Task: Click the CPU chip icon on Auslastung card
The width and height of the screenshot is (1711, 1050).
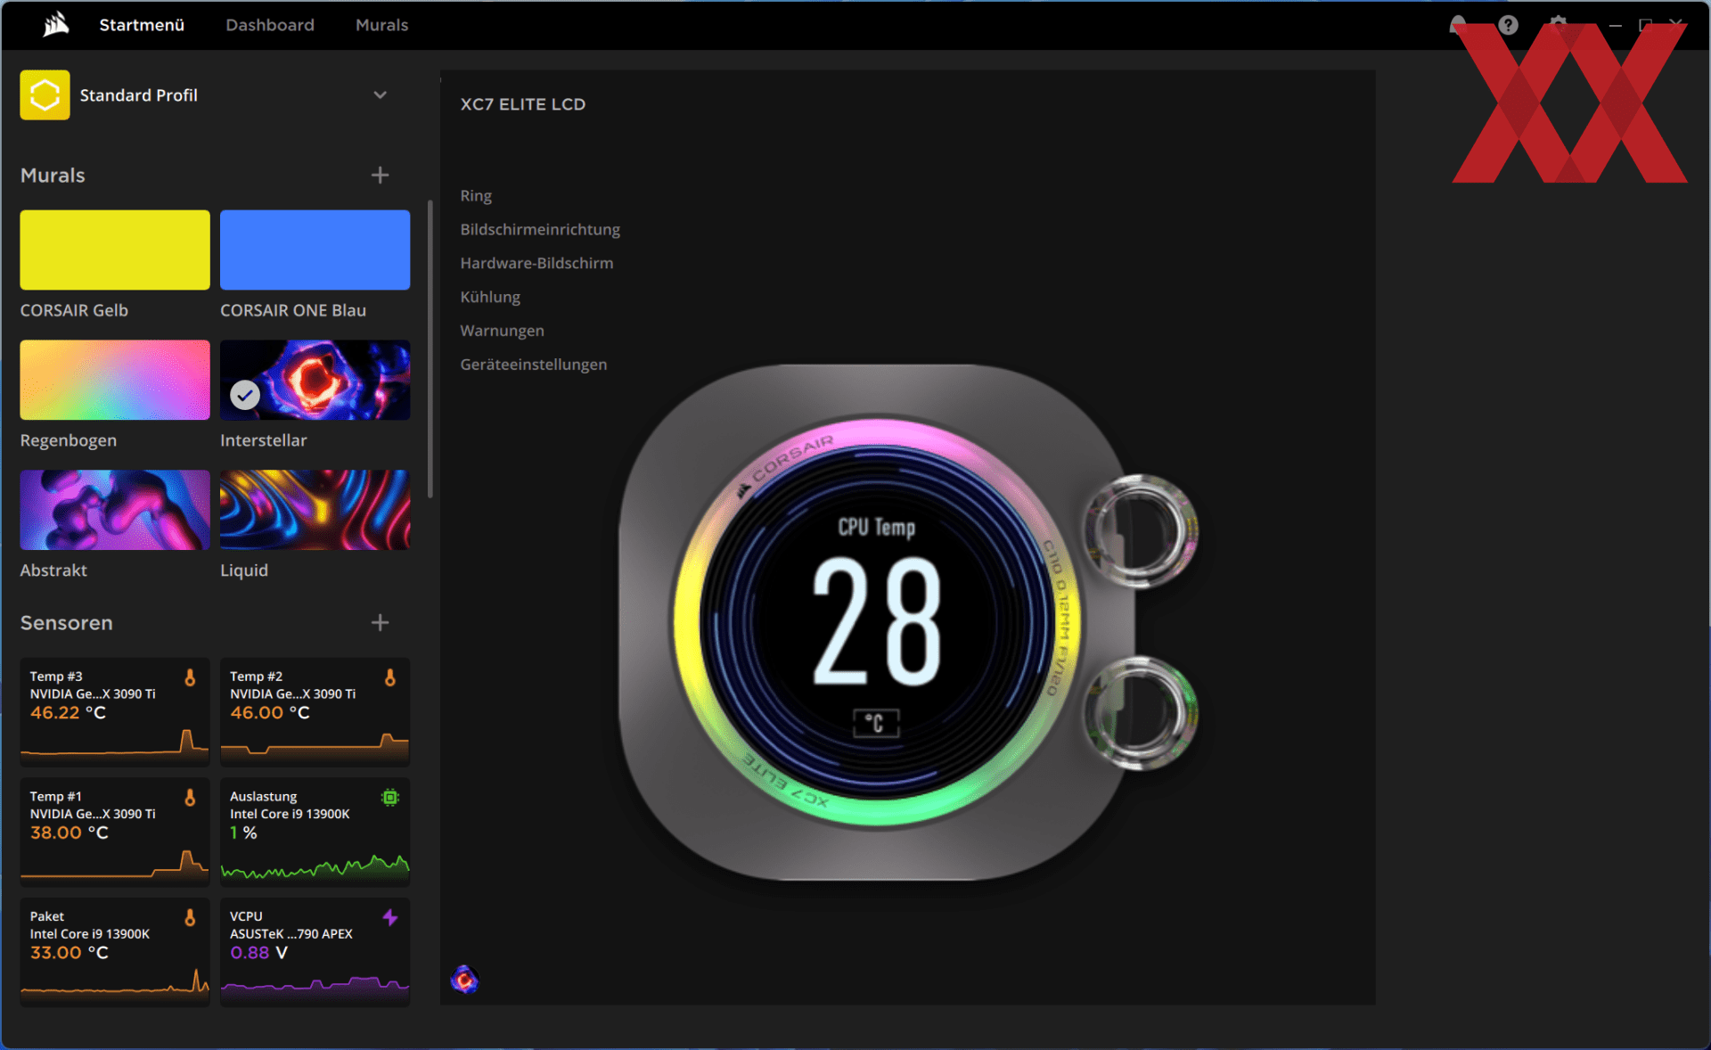Action: [x=389, y=798]
